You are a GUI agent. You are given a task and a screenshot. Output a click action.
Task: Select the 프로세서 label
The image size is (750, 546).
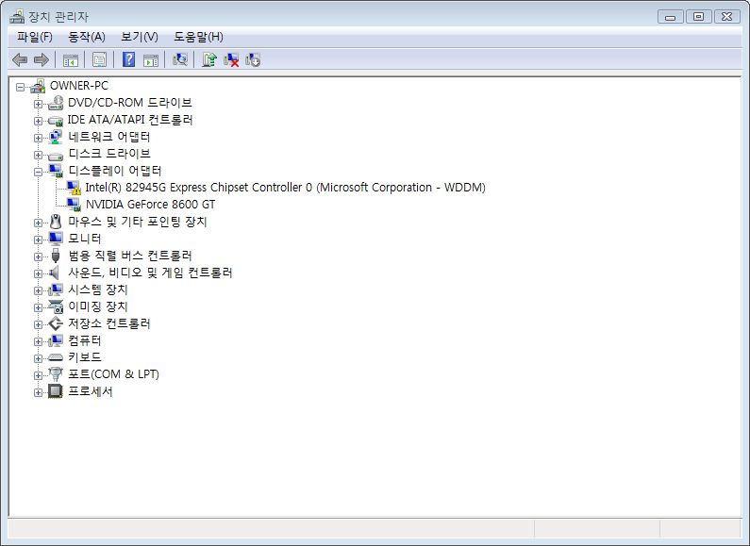pos(91,391)
